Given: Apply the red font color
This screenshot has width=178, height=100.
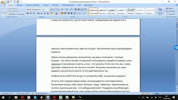Looking at the screenshot, I should [x=56, y=13].
